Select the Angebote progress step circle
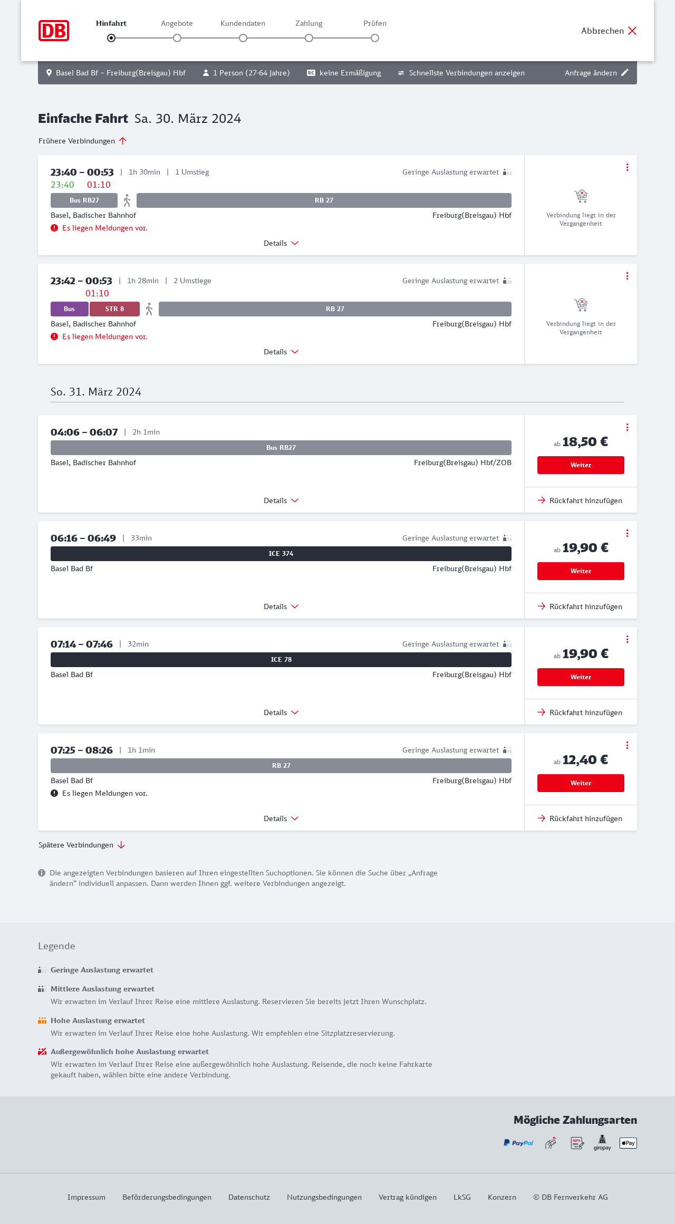Viewport: 675px width, 1224px height. [177, 38]
